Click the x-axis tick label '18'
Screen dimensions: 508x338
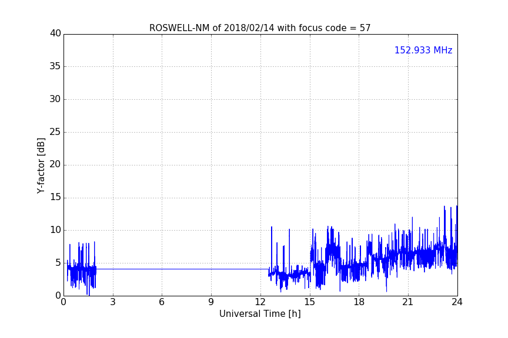coord(359,302)
